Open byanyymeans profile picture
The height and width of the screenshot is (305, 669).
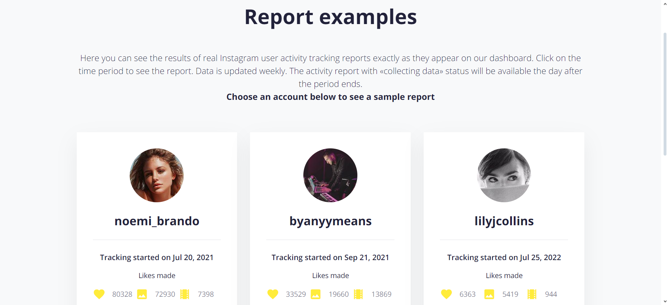point(330,175)
